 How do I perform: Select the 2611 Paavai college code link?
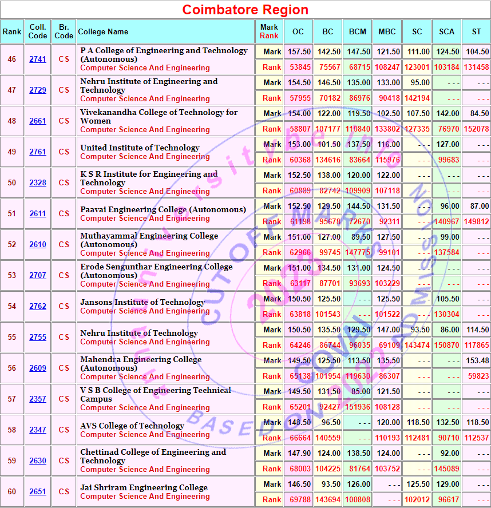[x=38, y=214]
